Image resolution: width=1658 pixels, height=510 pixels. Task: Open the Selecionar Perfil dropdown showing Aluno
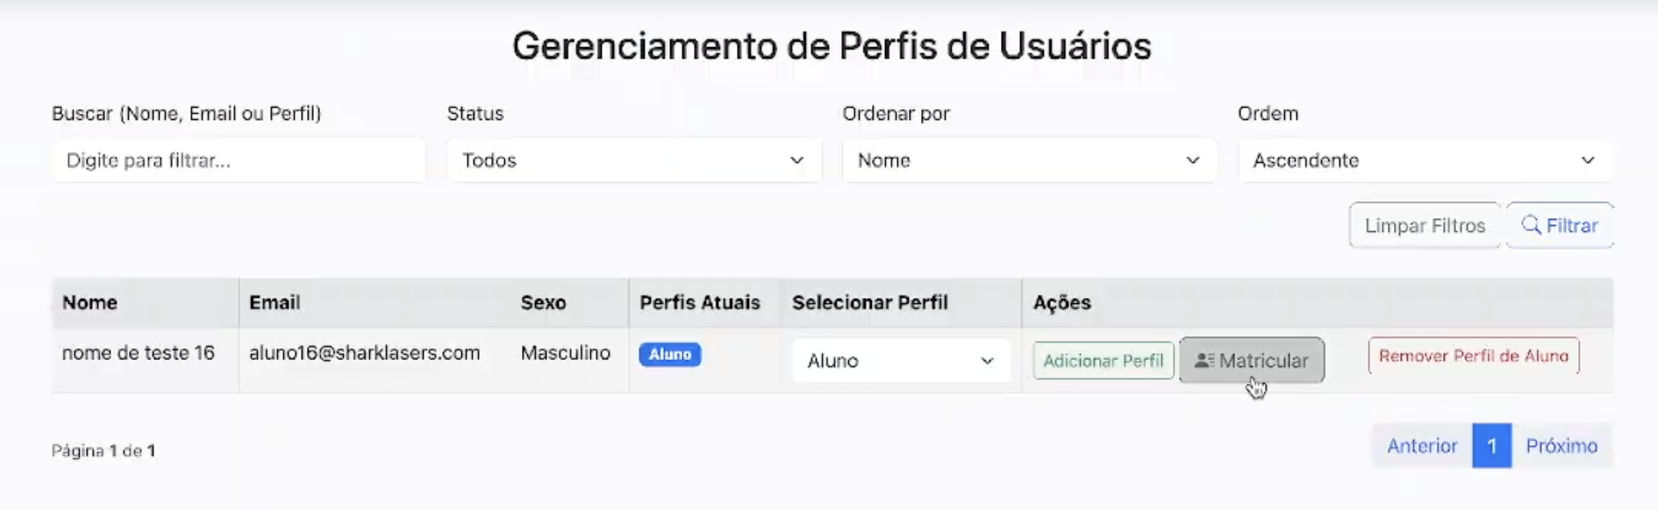click(901, 360)
